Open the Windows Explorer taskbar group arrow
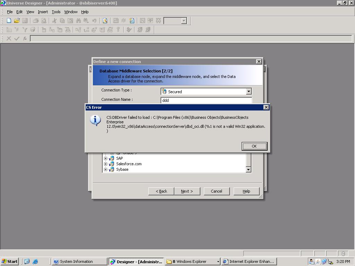 click(x=218, y=262)
